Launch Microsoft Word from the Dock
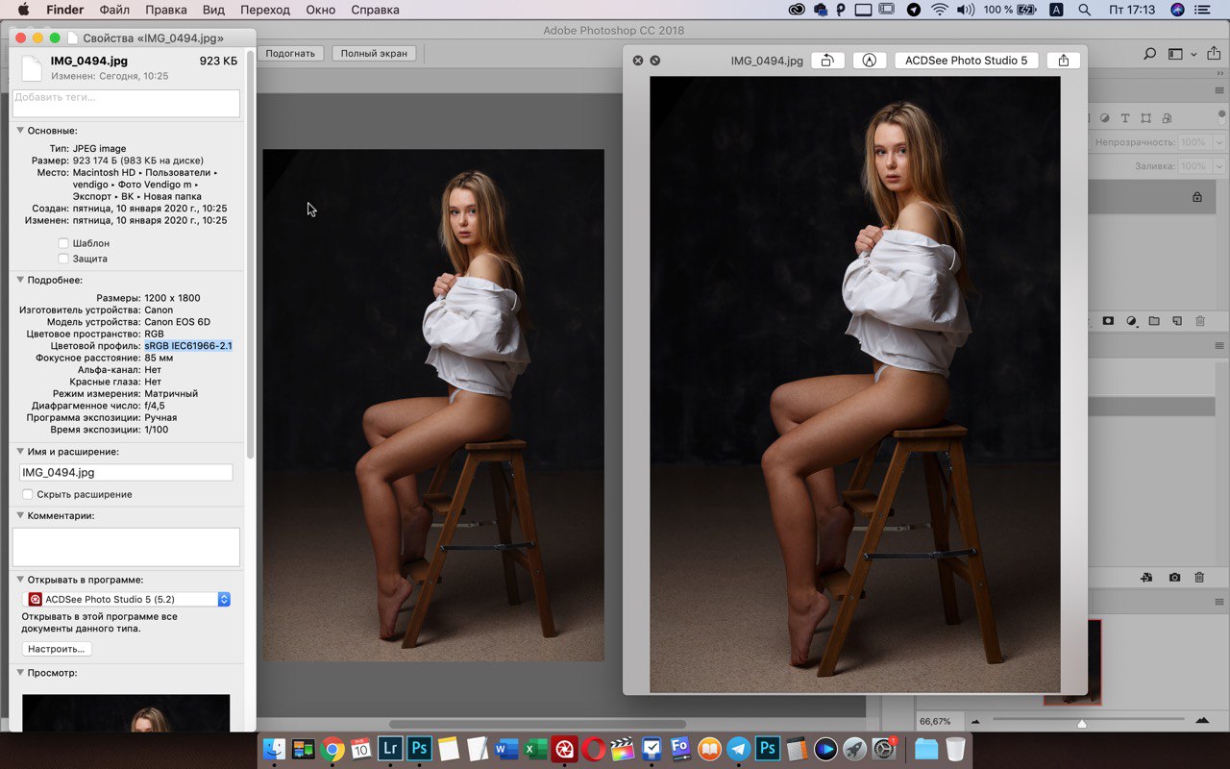Viewport: 1230px width, 769px height. click(506, 749)
